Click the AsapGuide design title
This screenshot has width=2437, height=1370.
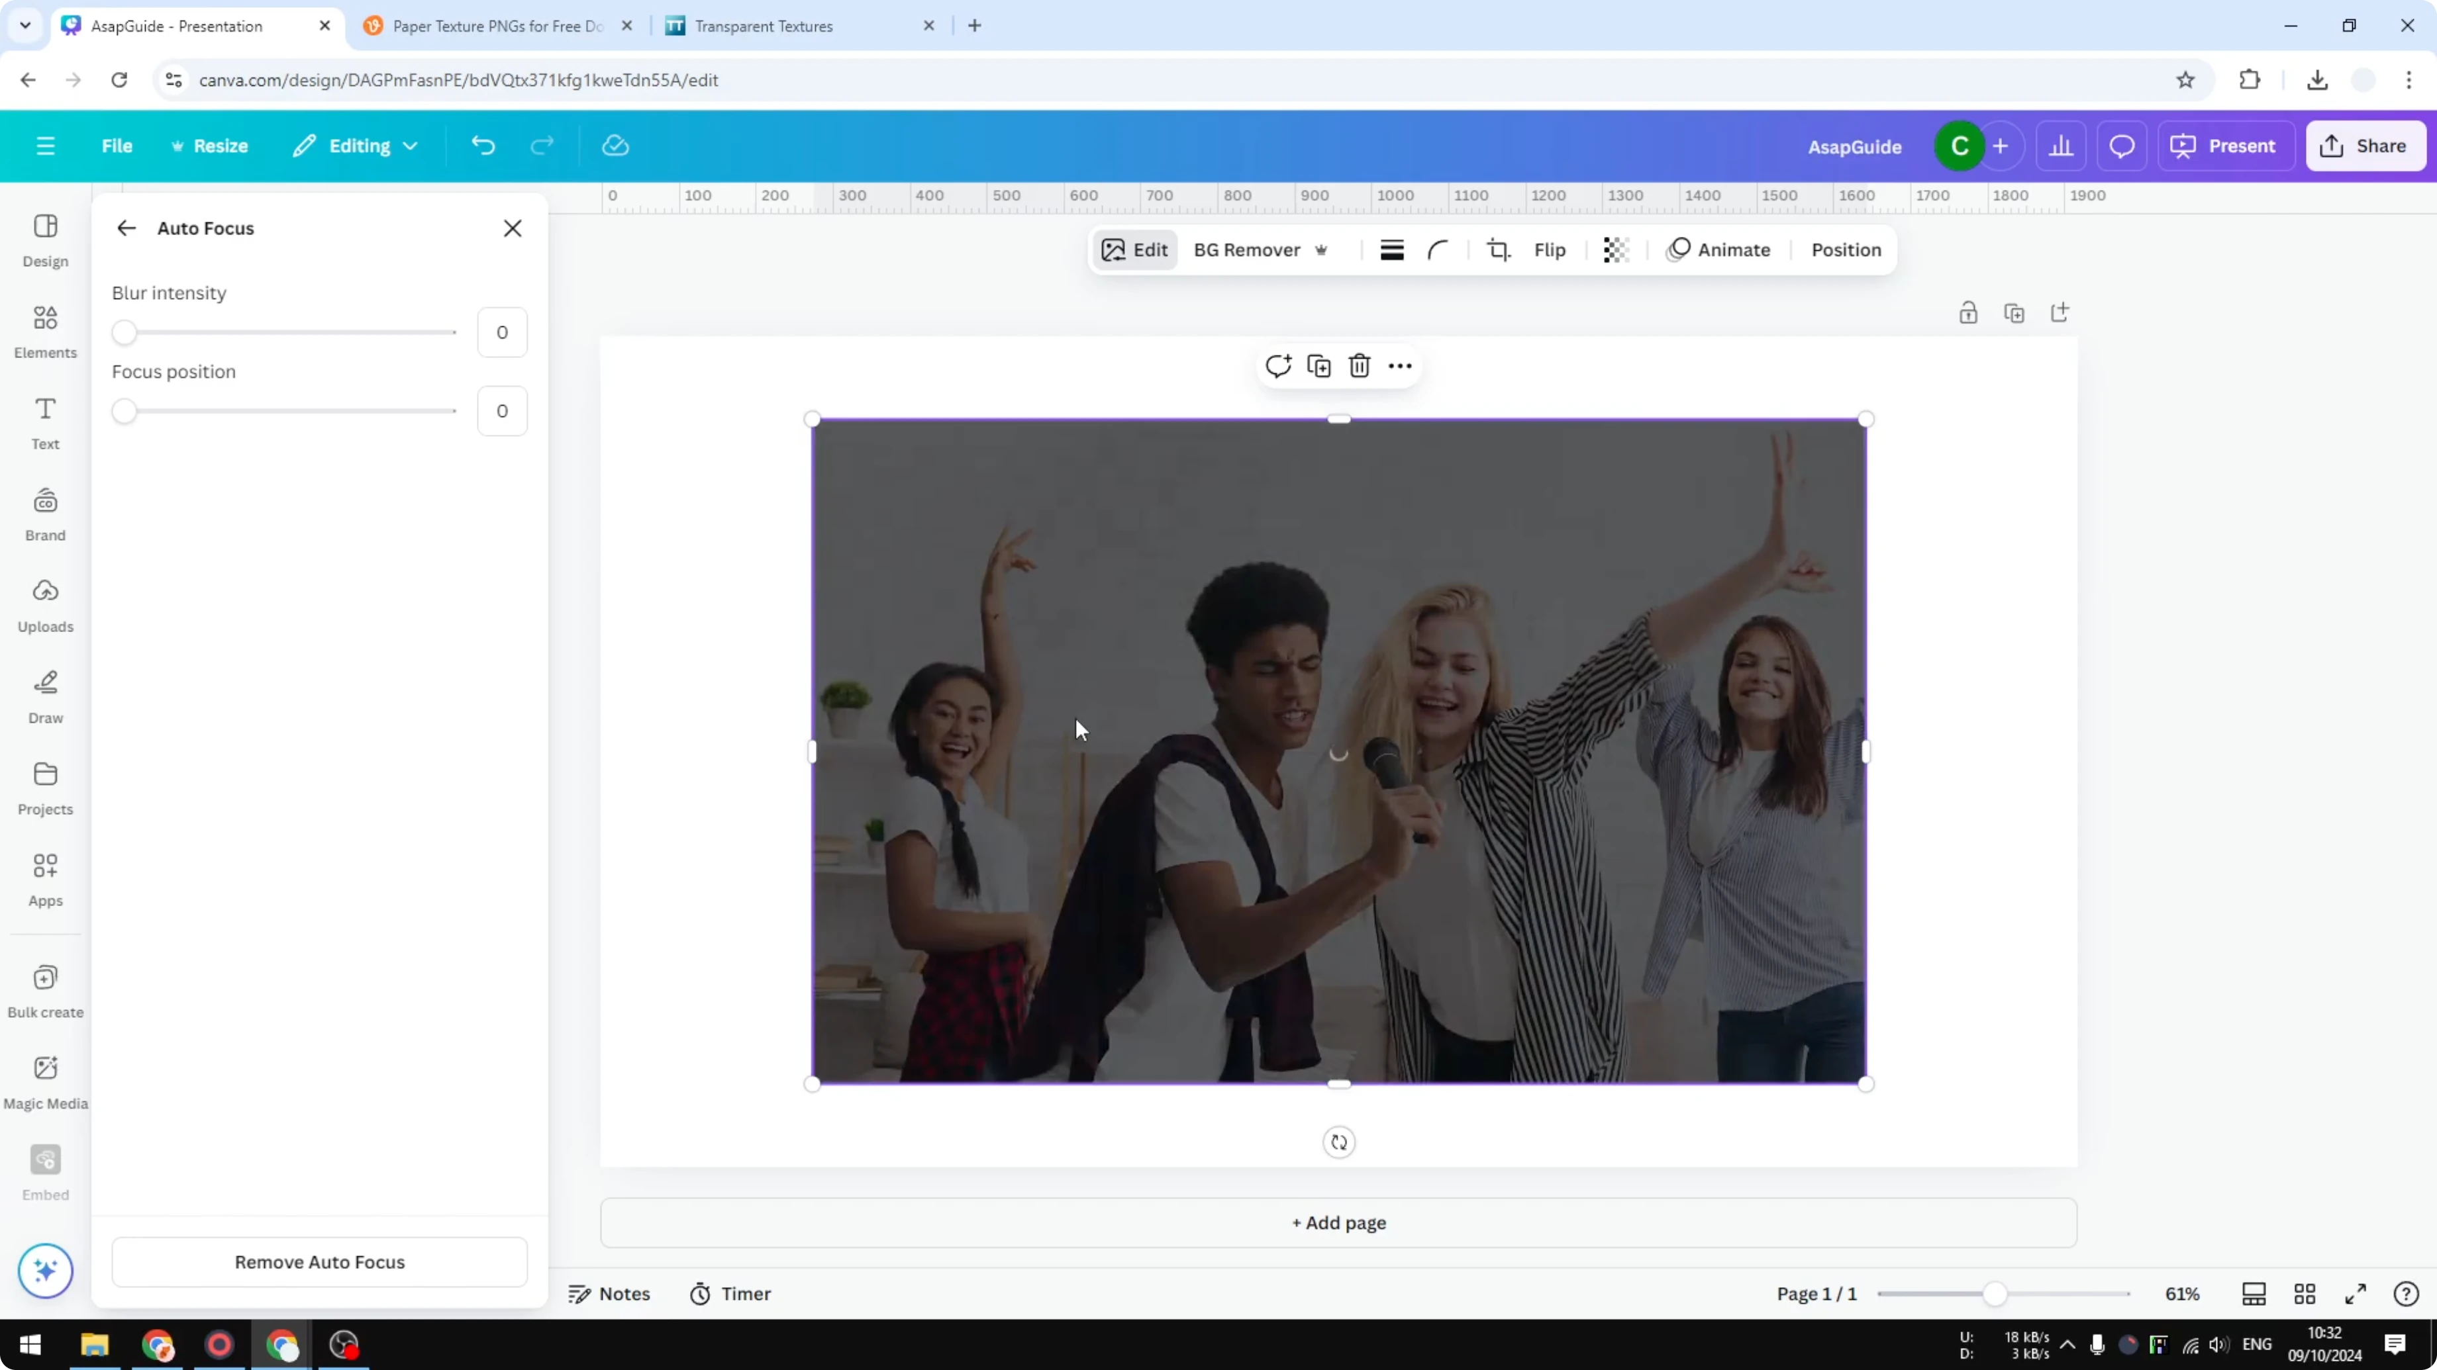1854,146
